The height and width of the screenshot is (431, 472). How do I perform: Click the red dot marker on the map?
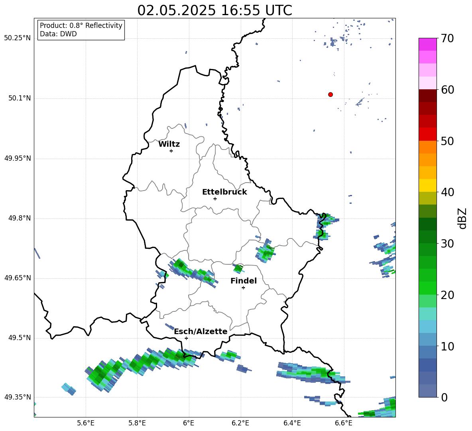pos(330,94)
